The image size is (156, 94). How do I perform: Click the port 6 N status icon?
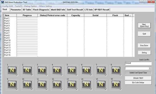tap(86, 70)
